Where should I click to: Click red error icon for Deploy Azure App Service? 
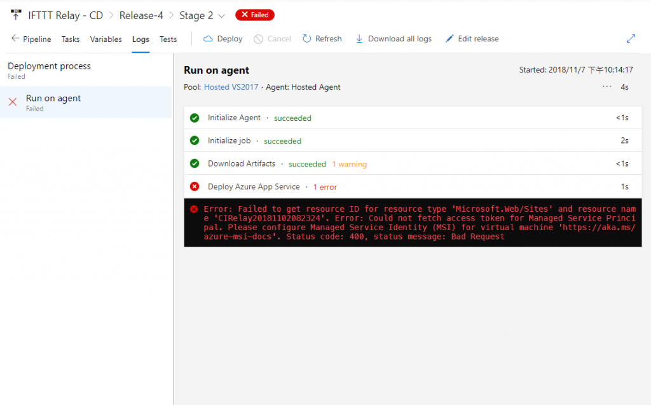tap(195, 186)
